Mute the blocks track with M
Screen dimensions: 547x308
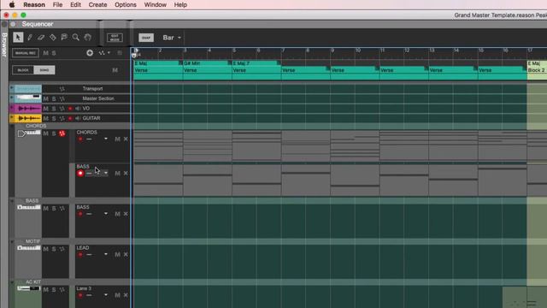pos(115,70)
